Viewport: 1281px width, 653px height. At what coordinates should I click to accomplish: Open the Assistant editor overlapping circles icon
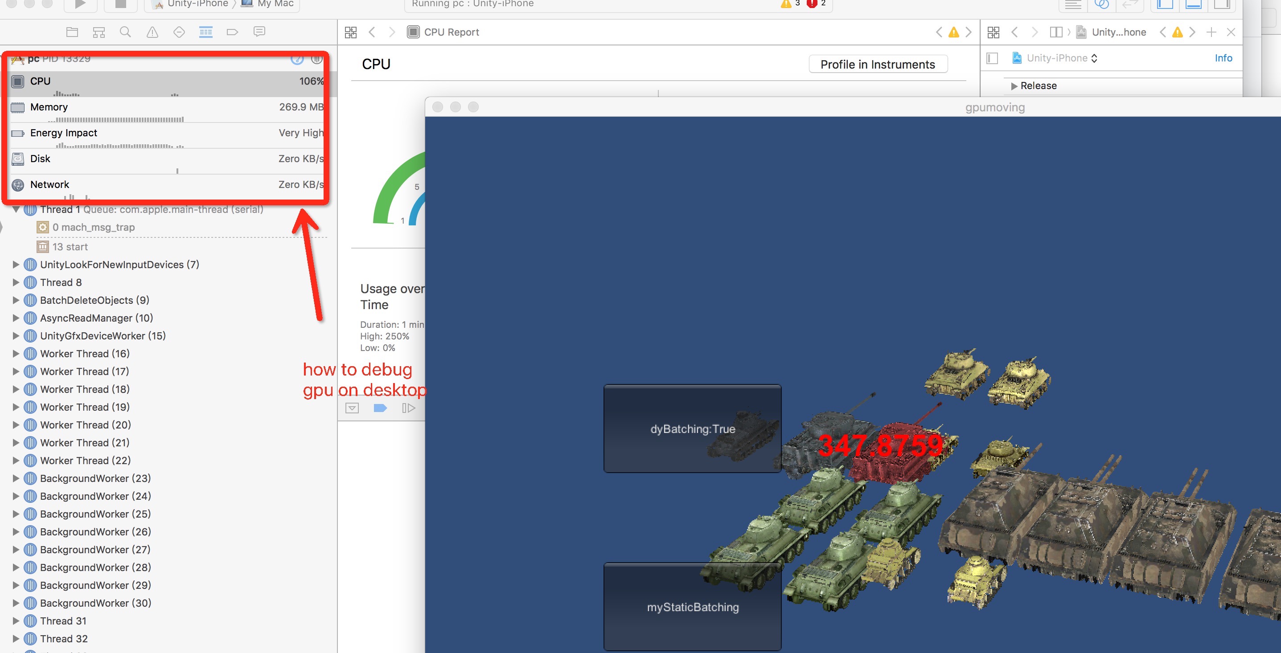click(1101, 4)
